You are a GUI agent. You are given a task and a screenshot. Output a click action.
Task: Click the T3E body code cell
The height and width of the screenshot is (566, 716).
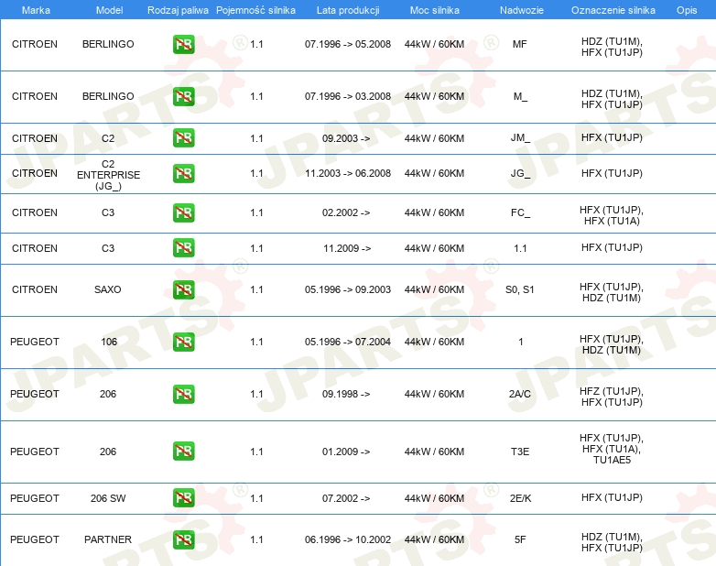click(520, 452)
